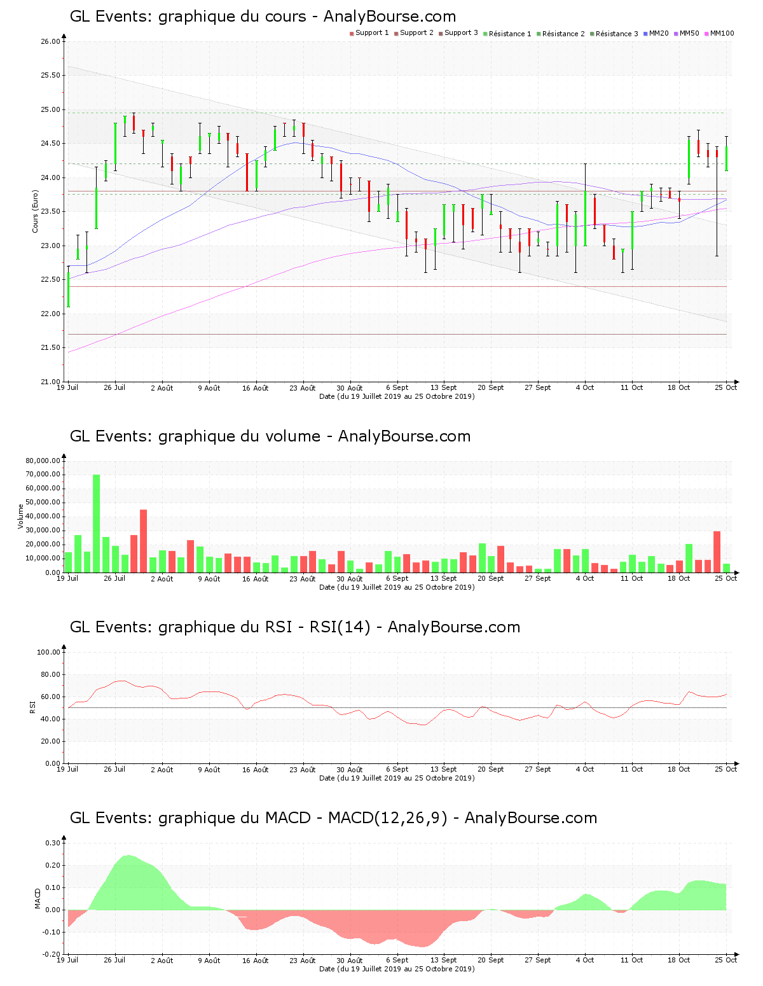Click the blue MM20 legend color square
The height and width of the screenshot is (986, 763).
[645, 33]
